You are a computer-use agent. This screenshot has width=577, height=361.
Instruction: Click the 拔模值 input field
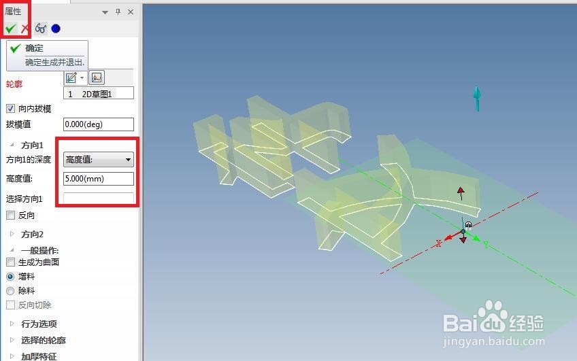99,124
